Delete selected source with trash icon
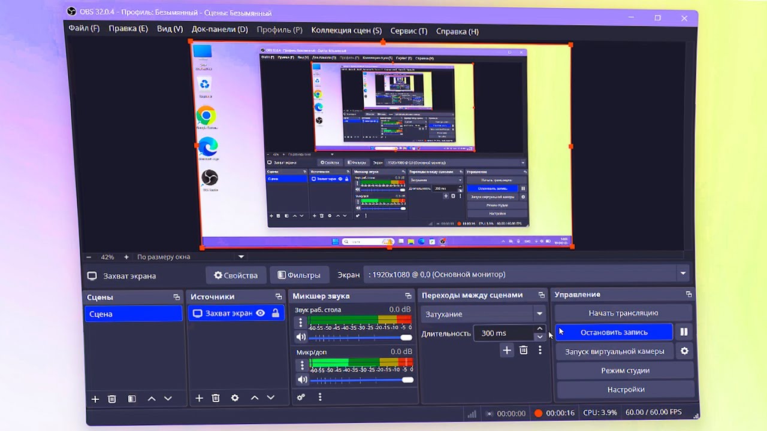The image size is (767, 431). [x=216, y=398]
